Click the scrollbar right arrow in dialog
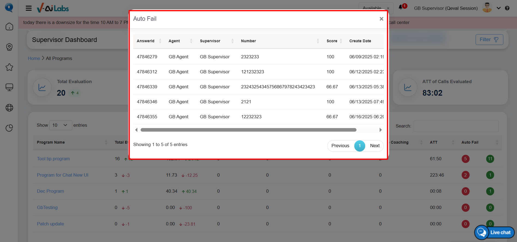Viewport: 517px width, 242px height. 380,130
